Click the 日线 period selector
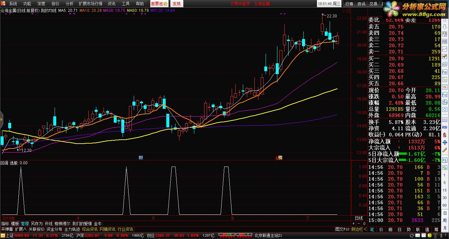This screenshot has width=449, height=239. (359, 218)
